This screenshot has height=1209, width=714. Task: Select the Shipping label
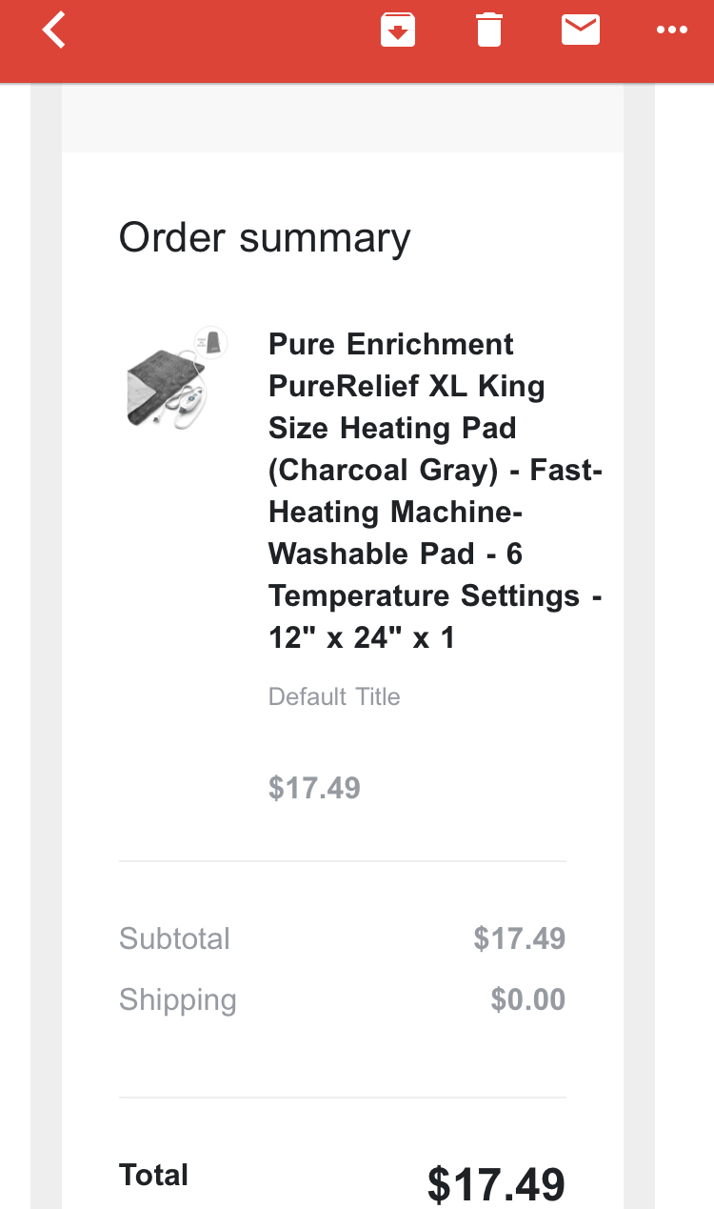[x=178, y=1000]
